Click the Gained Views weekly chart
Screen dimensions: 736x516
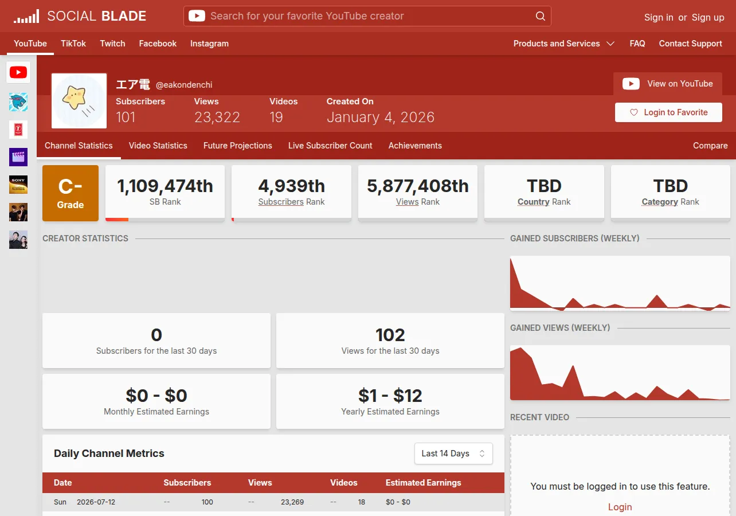[x=620, y=373]
